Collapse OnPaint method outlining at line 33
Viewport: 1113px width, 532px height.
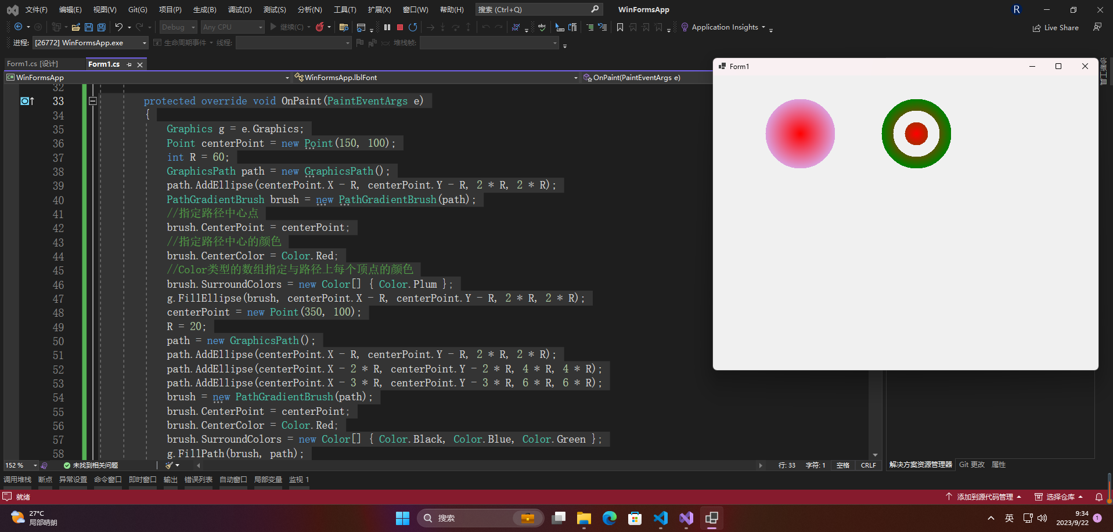coord(92,101)
